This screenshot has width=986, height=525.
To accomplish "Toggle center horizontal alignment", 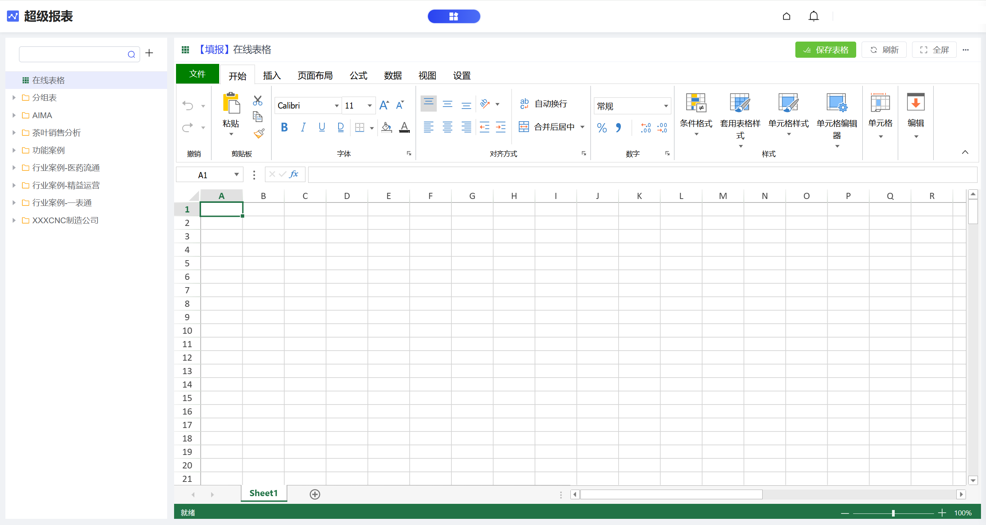I will pos(448,127).
